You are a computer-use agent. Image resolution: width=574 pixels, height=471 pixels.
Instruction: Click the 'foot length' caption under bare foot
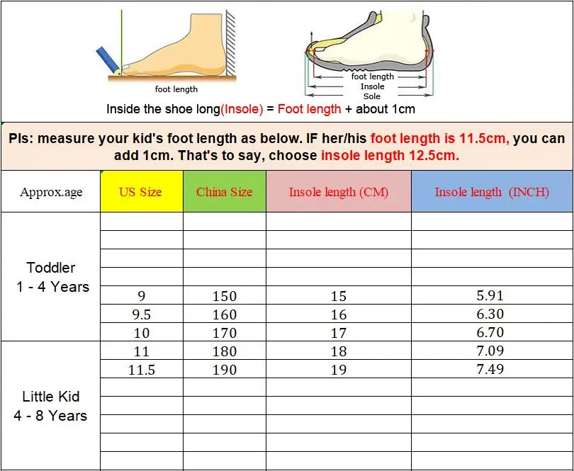(176, 89)
